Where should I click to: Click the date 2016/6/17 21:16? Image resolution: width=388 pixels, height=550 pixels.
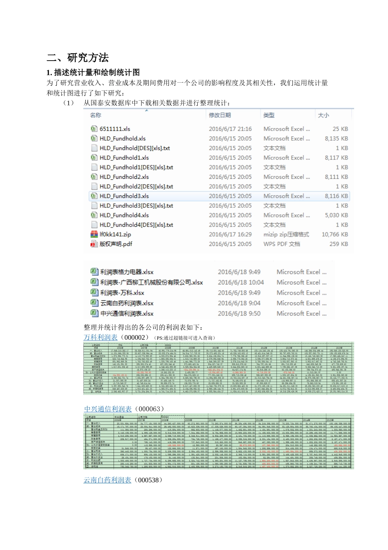(230, 129)
